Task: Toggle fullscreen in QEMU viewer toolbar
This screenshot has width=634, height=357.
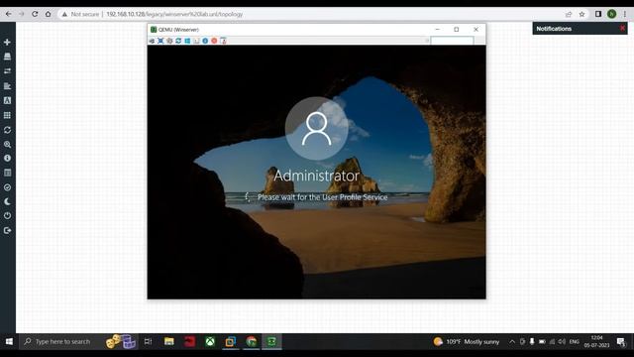Action: point(160,41)
